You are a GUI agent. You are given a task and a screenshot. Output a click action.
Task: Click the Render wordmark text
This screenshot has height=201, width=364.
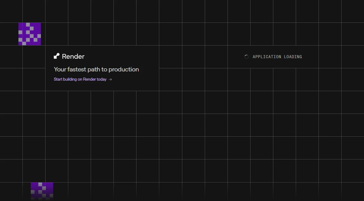click(73, 56)
